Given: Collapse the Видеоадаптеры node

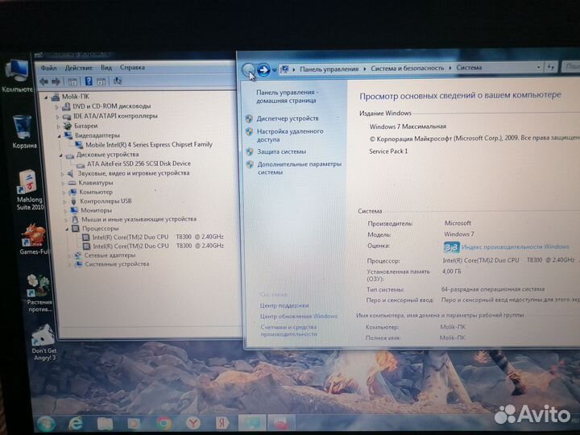Looking at the screenshot, I should (x=59, y=136).
